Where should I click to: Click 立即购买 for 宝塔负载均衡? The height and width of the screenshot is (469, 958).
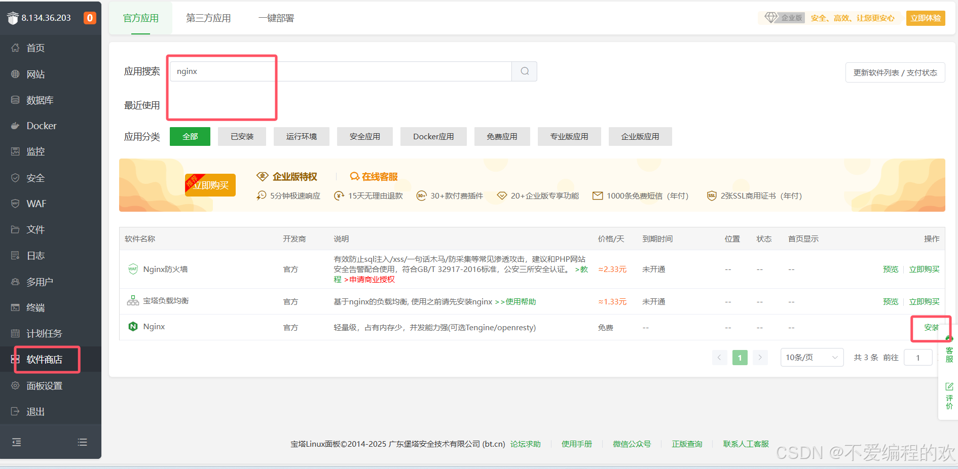924,302
